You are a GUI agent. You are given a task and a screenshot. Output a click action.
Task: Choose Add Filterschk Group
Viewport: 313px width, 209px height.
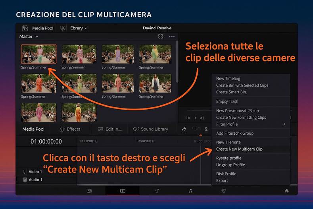click(x=235, y=133)
